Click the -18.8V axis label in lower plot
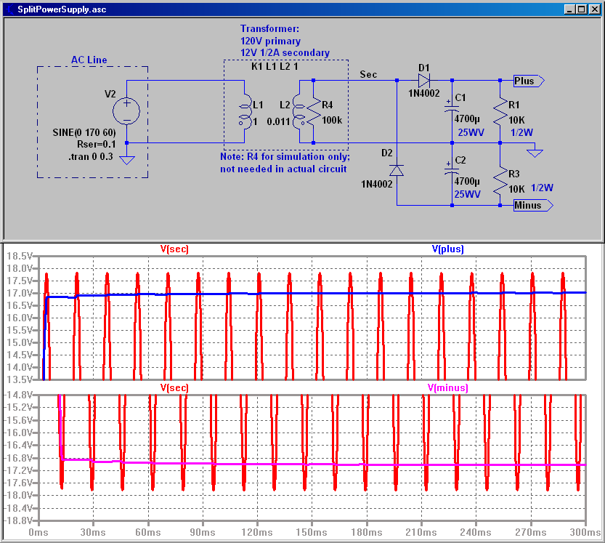Screen dimensions: 605x543 click(18, 520)
